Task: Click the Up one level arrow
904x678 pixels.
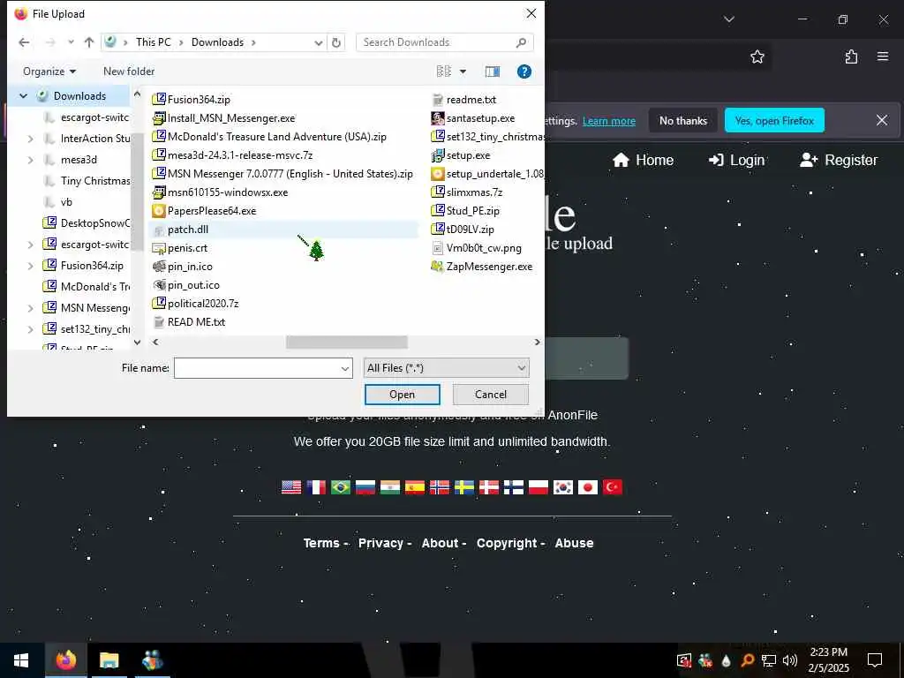Action: [89, 42]
